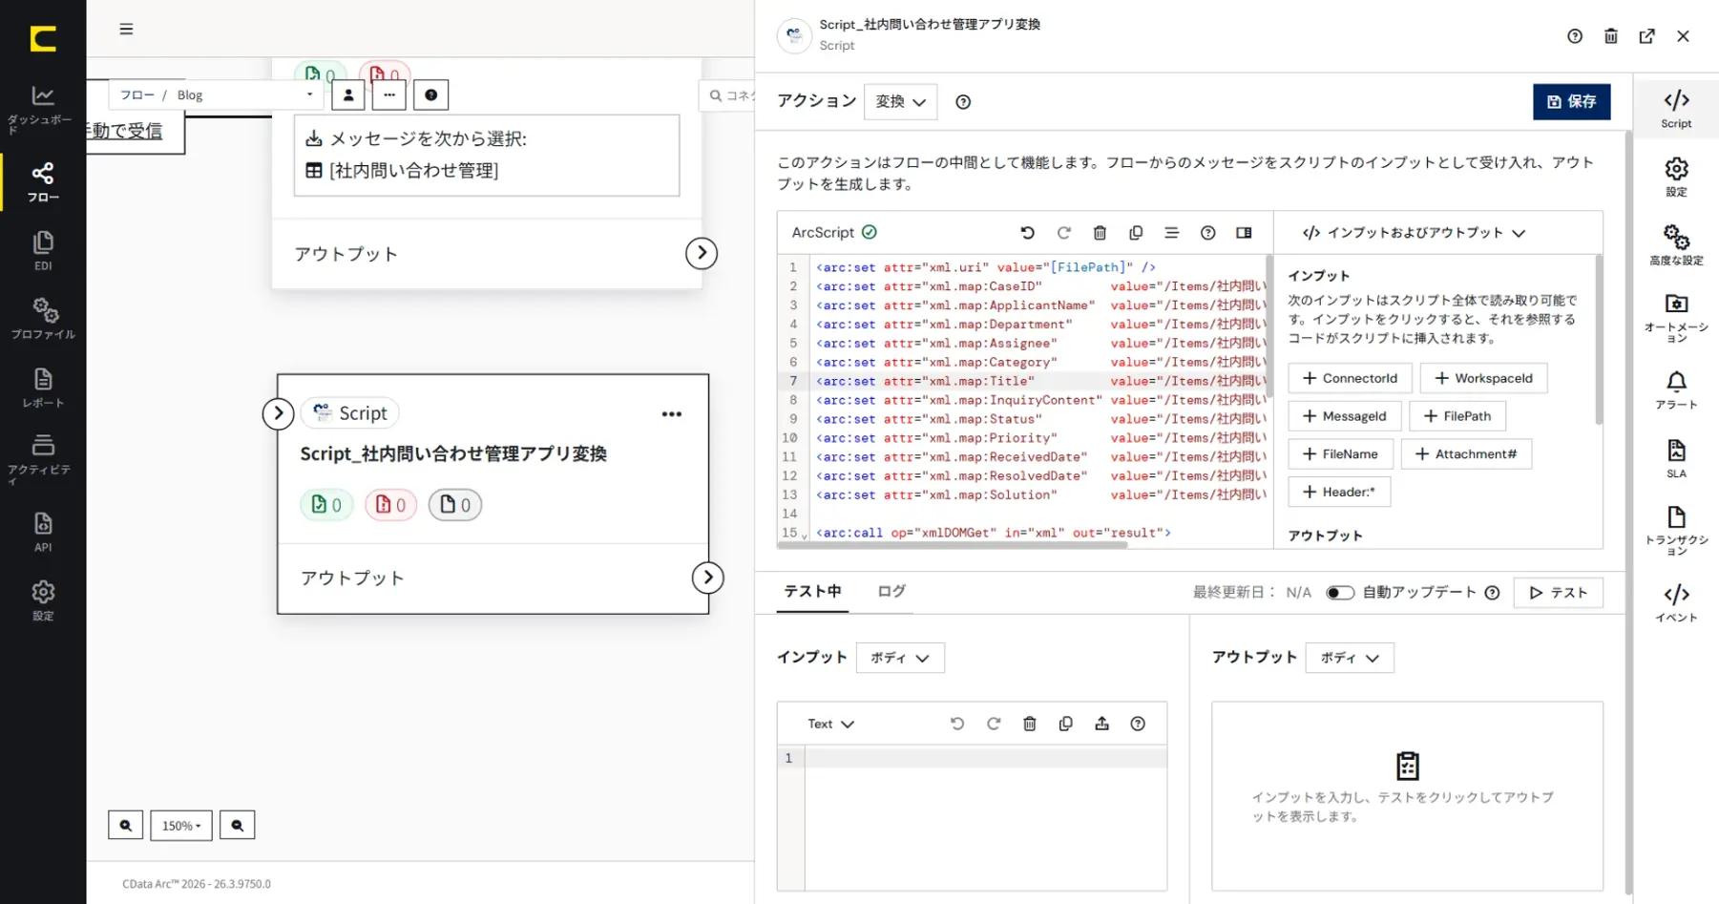The width and height of the screenshot is (1719, 904).
Task: Open Script connector three-dot menu
Action: [x=672, y=414]
